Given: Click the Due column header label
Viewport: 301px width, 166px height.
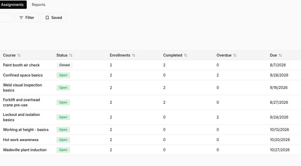Looking at the screenshot, I should [273, 55].
